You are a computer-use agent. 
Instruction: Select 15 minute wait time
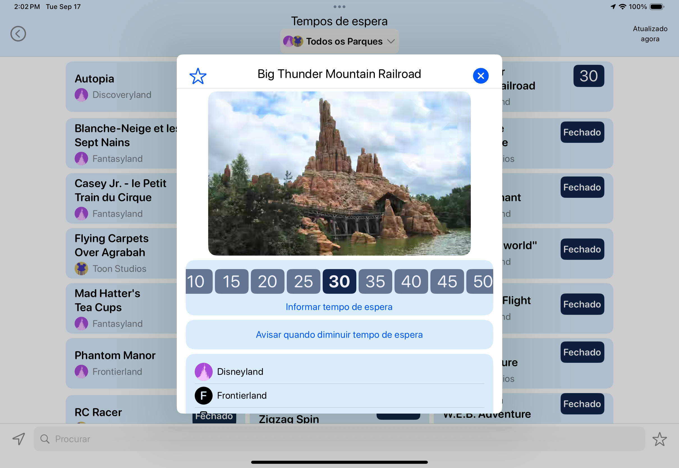tap(231, 281)
